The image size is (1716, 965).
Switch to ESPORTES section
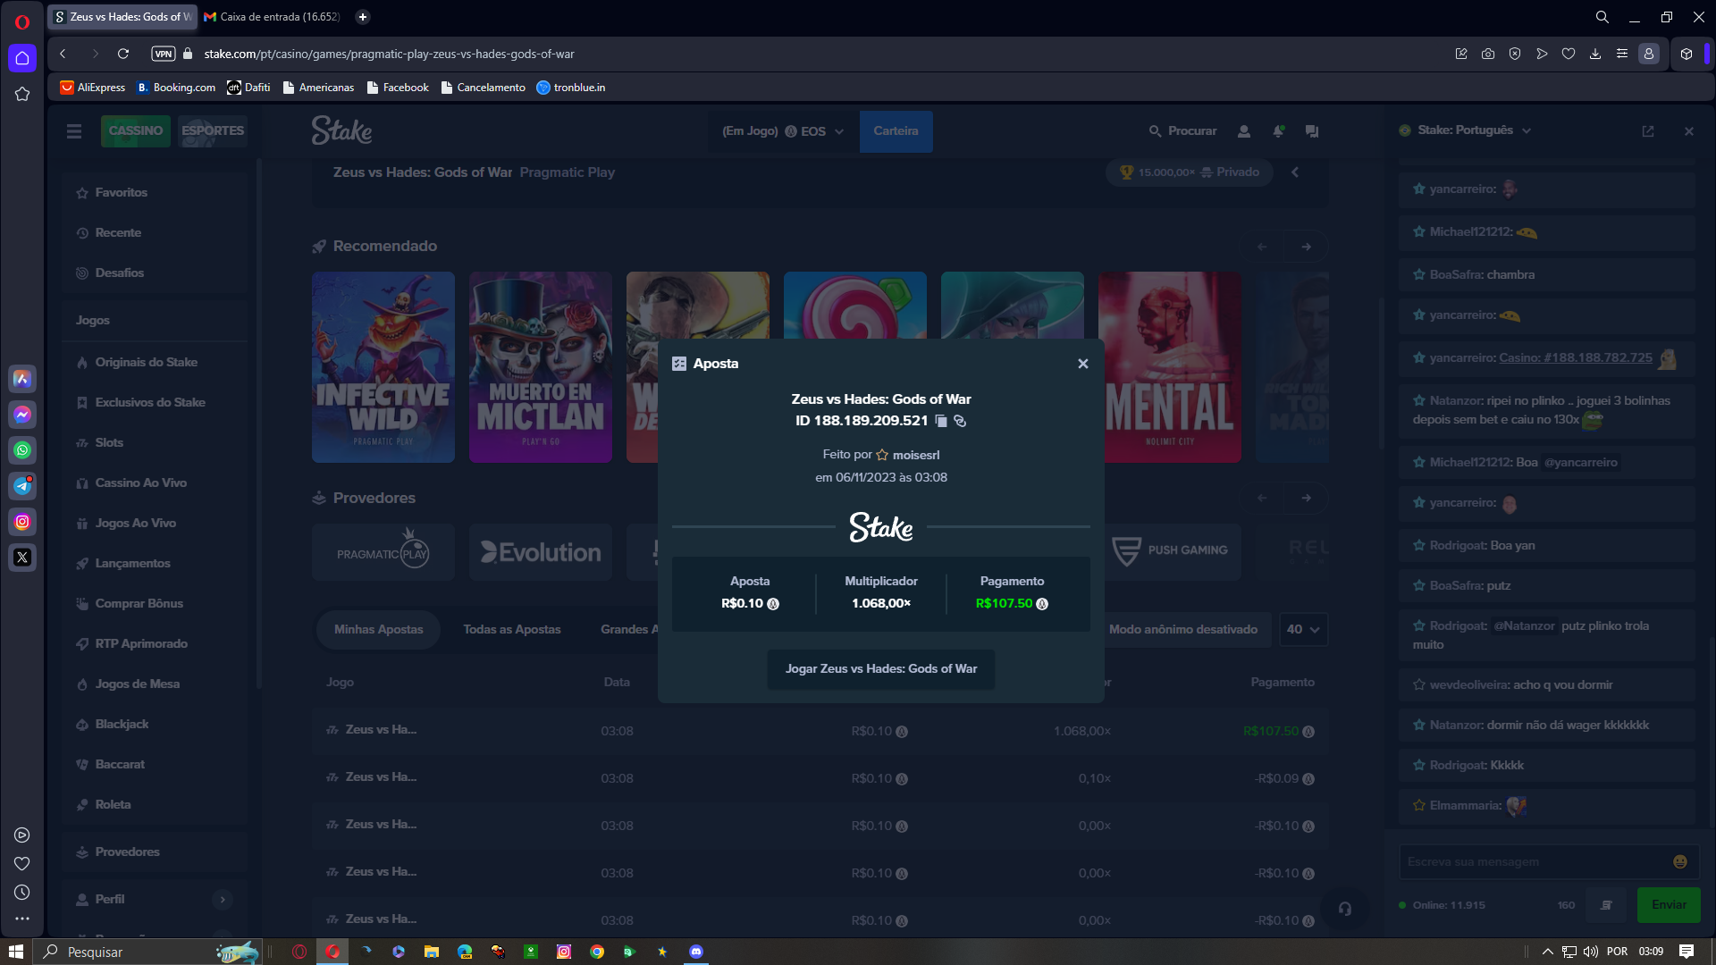212,130
